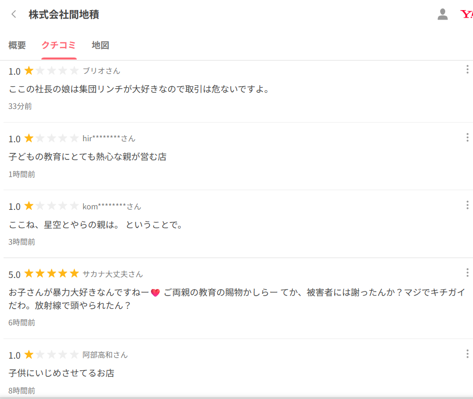Open the 地図 tab
Screen dimensions: 473x399
pos(100,45)
